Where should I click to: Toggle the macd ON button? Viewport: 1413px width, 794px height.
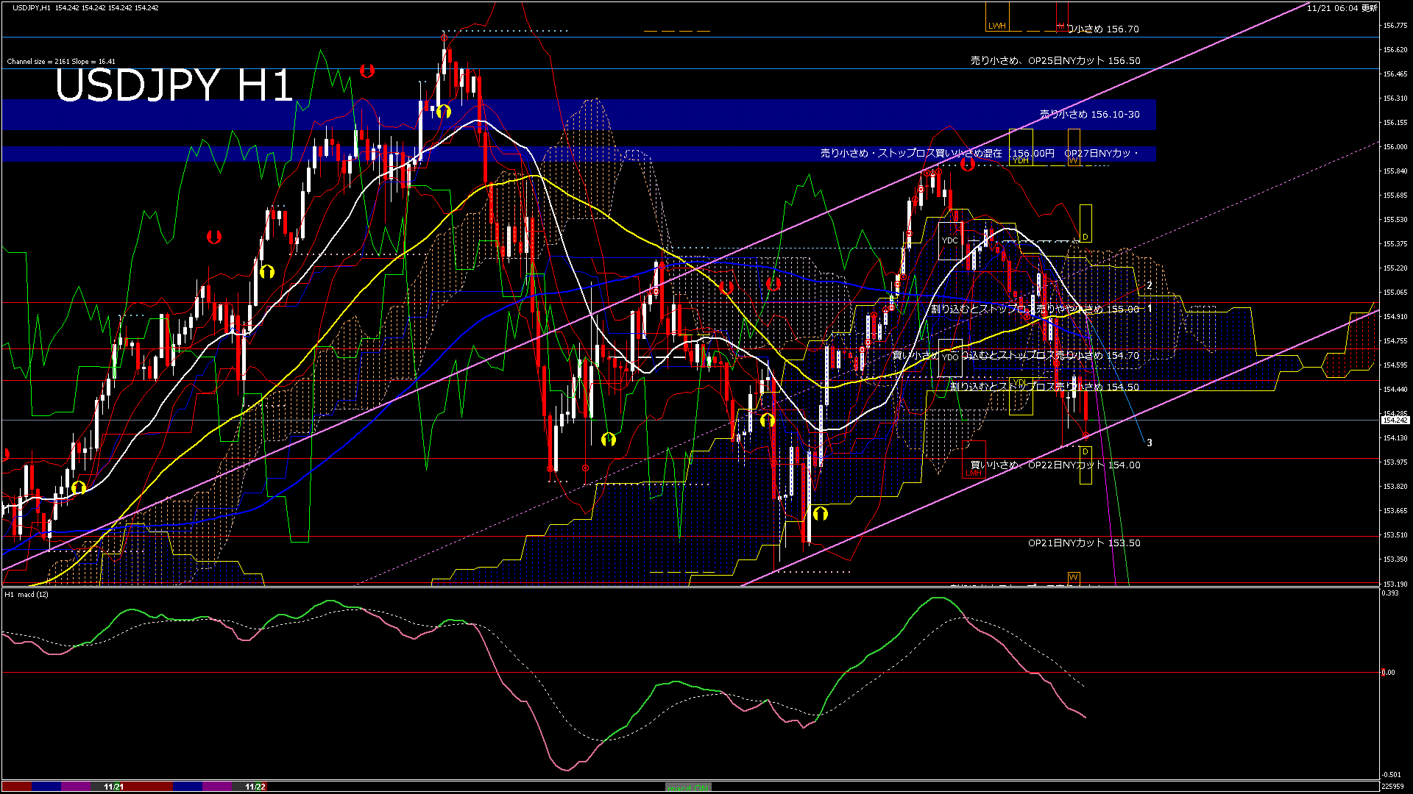tap(688, 787)
